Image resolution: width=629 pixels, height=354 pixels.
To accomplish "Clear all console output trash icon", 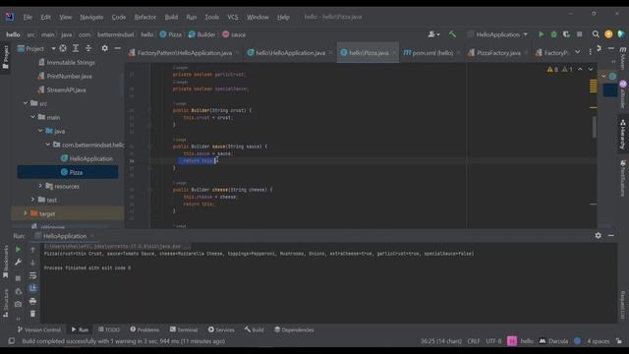I will (32, 314).
